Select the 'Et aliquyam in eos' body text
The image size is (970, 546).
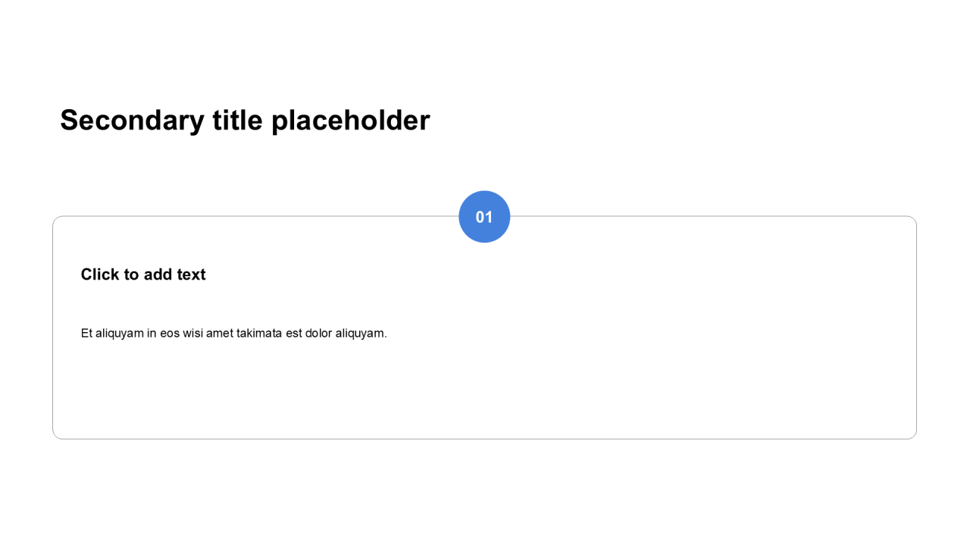tap(233, 333)
